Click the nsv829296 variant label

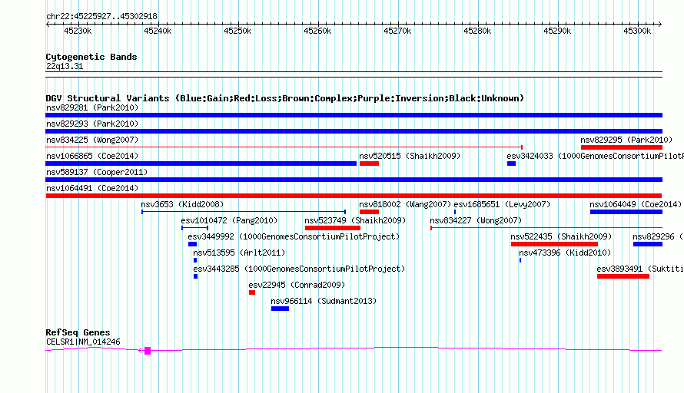coord(659,236)
